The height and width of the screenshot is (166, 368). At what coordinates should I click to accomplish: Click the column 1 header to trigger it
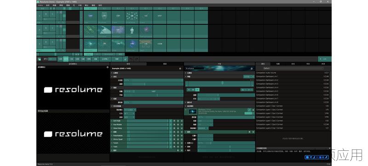tap(90, 8)
